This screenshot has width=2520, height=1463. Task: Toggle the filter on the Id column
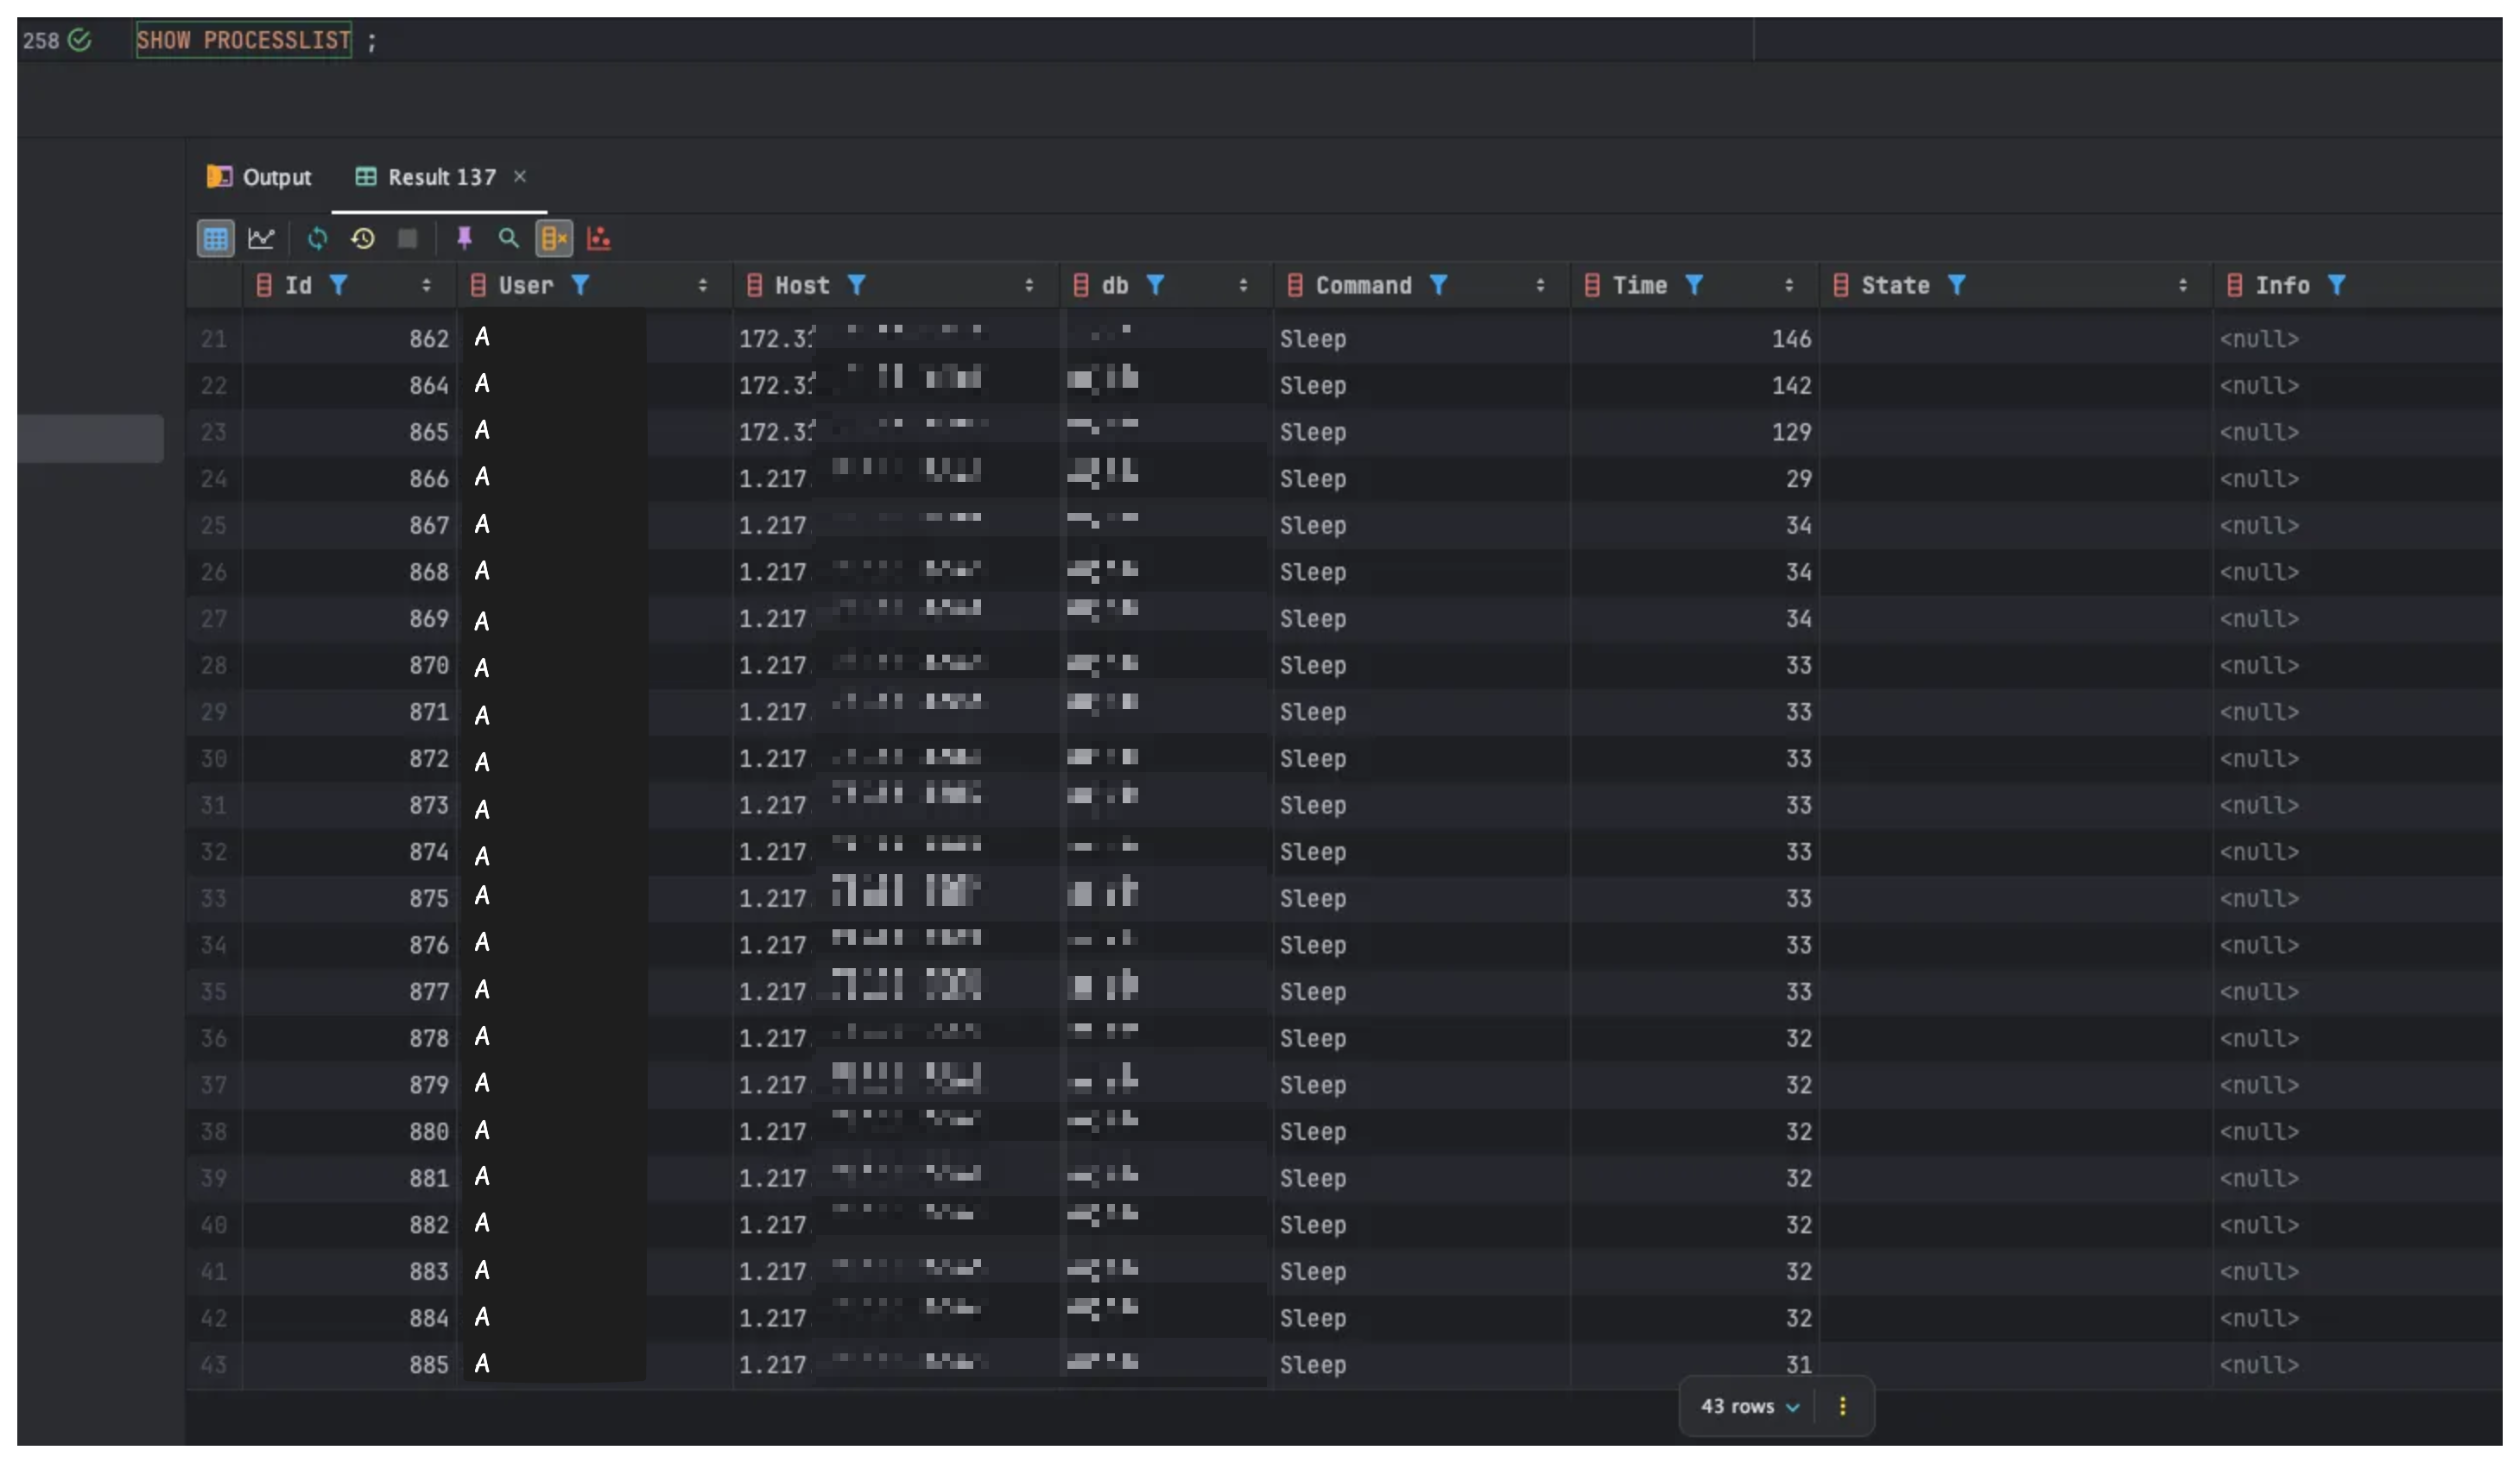pyautogui.click(x=339, y=285)
